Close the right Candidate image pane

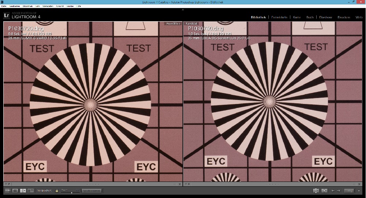pos(359,184)
